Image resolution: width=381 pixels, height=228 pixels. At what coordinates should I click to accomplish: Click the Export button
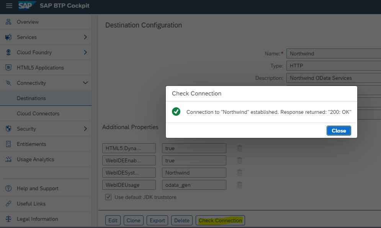point(157,220)
